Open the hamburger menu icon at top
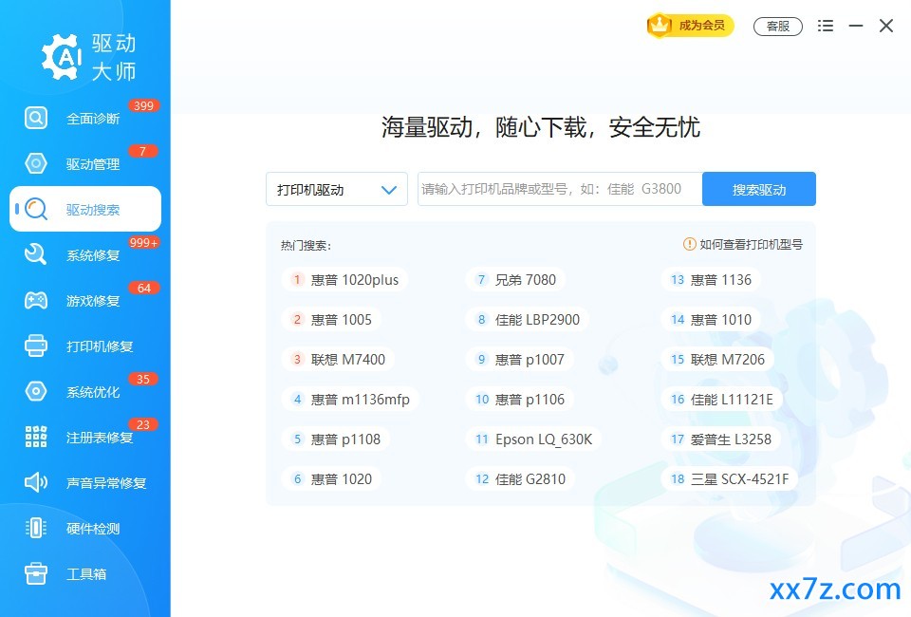The height and width of the screenshot is (617, 911). coord(825,26)
